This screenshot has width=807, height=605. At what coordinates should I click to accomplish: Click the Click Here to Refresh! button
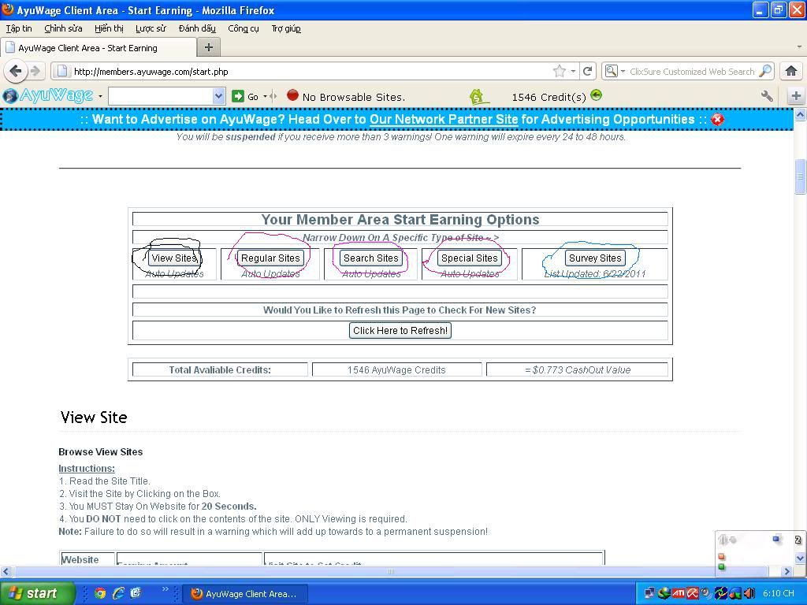(400, 330)
